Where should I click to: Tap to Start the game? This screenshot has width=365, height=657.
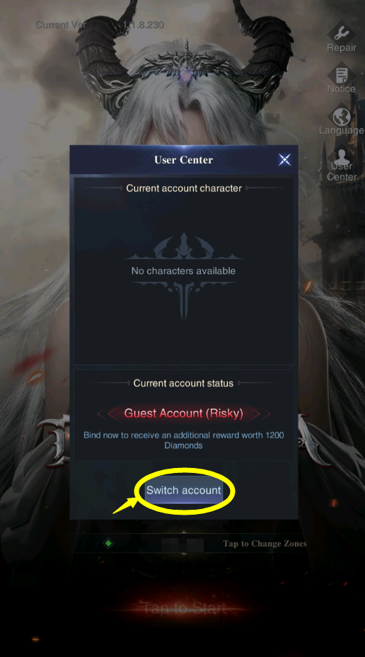[183, 607]
